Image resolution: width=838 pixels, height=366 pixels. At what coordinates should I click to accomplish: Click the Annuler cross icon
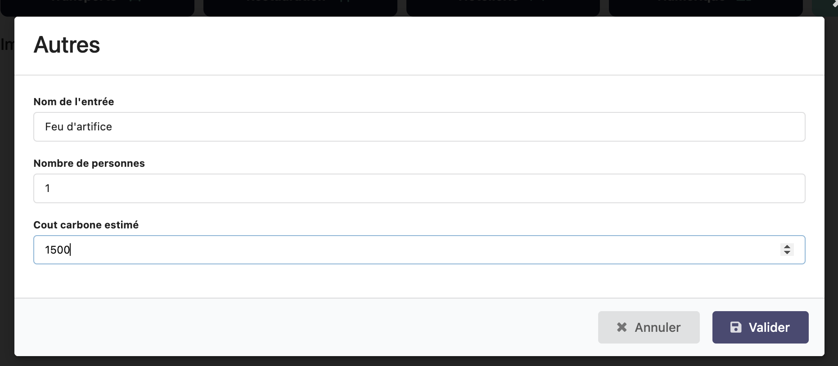[622, 327]
